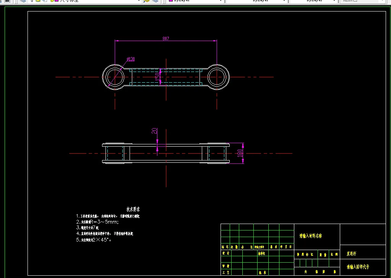Viewport: 391px width, 278px height.
Task: Select note line 2 with R=3~5mm
Action: click(x=97, y=222)
